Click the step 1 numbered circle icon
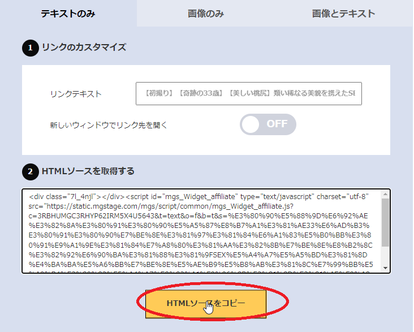 30,48
